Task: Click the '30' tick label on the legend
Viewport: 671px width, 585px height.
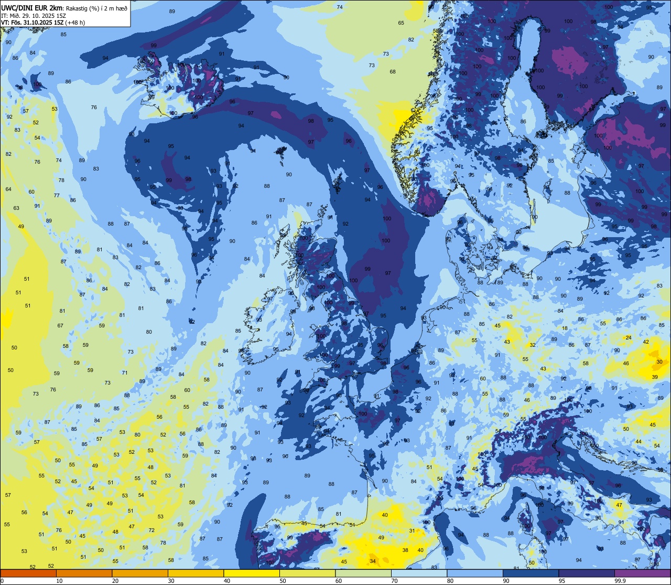Action: click(x=171, y=581)
